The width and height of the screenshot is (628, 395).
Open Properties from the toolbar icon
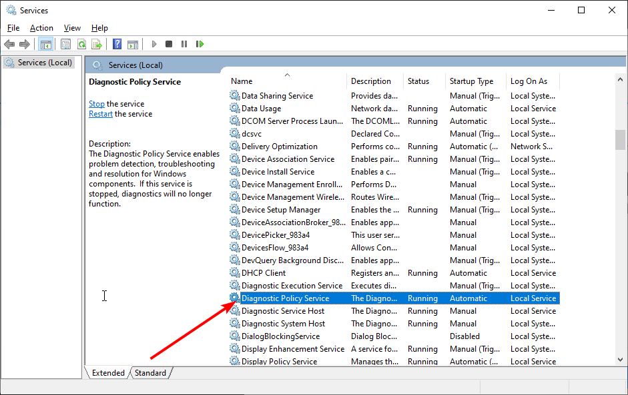pos(65,44)
